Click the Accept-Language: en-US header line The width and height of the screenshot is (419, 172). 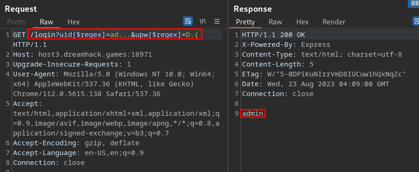point(78,153)
